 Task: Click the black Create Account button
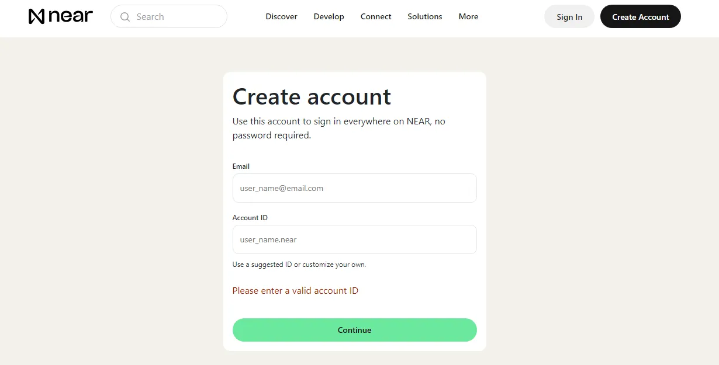(x=641, y=16)
